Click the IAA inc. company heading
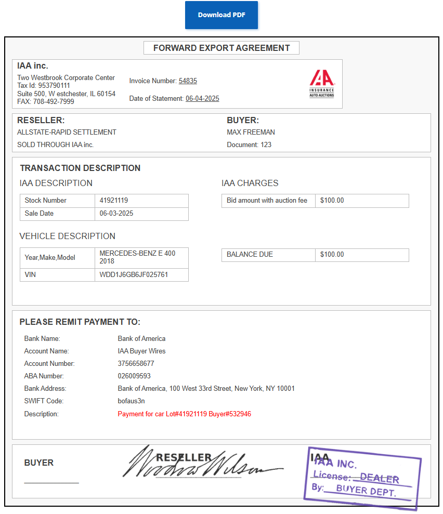The image size is (443, 514). point(33,65)
